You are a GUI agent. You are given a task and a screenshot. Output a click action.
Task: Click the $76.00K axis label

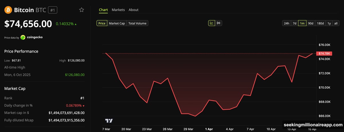tap(325, 45)
